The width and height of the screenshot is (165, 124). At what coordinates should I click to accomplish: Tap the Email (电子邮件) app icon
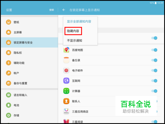pyautogui.click(x=66, y=71)
